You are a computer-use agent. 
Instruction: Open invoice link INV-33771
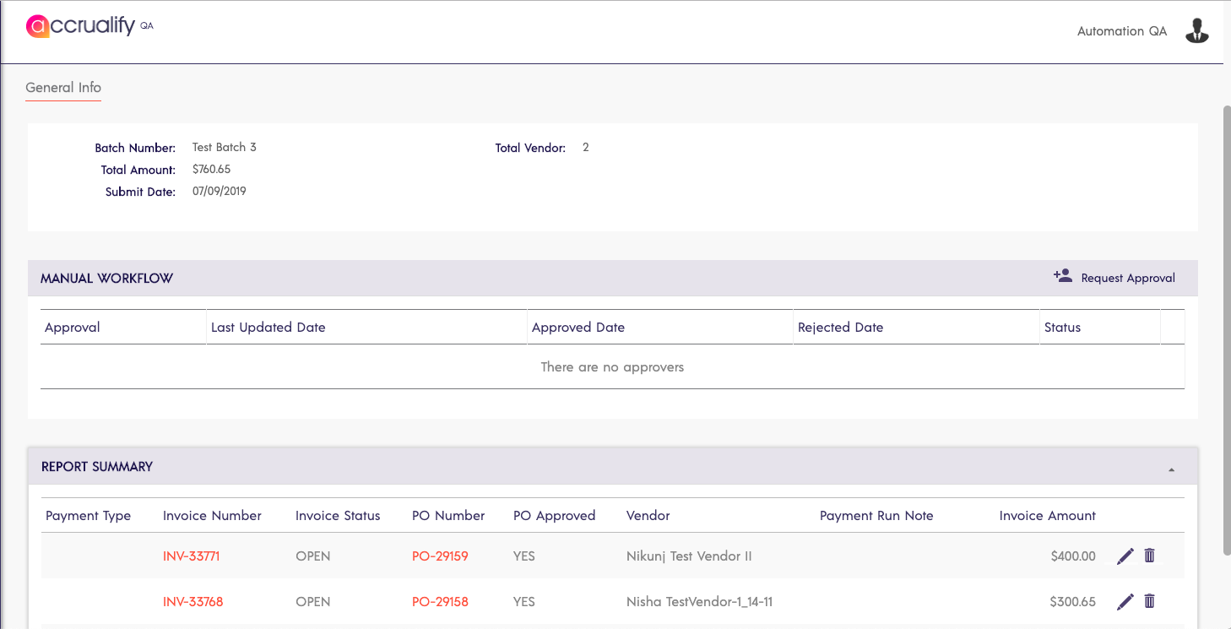(192, 556)
